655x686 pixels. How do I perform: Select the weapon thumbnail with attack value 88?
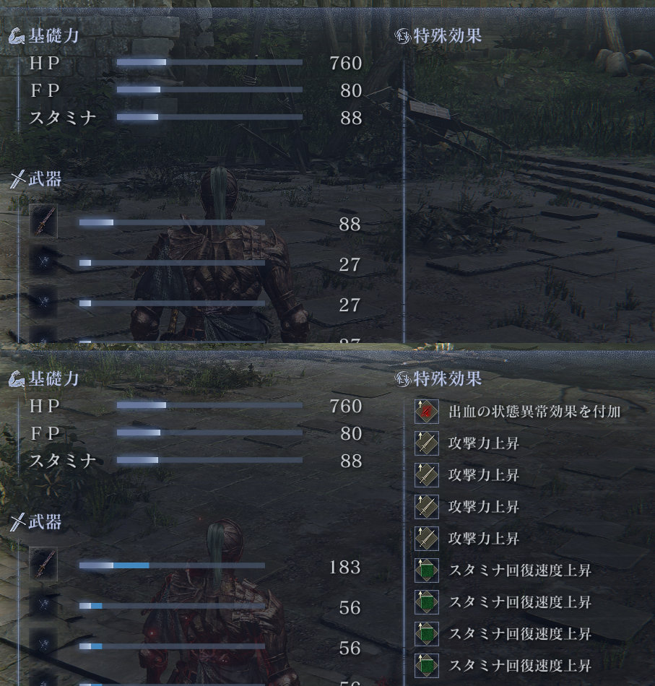[x=43, y=222]
